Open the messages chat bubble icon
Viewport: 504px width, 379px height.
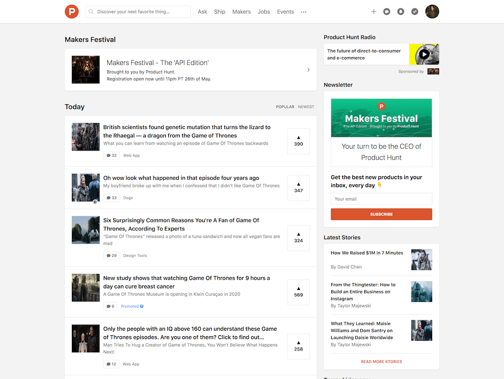point(387,11)
